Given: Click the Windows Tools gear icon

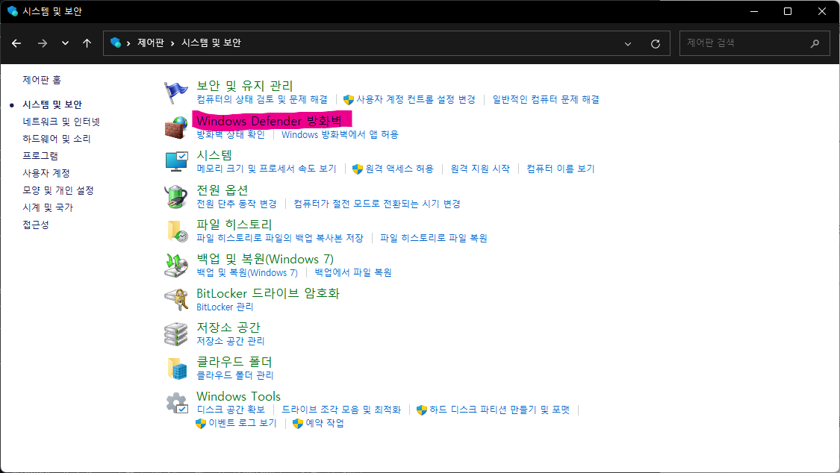Looking at the screenshot, I should click(177, 403).
